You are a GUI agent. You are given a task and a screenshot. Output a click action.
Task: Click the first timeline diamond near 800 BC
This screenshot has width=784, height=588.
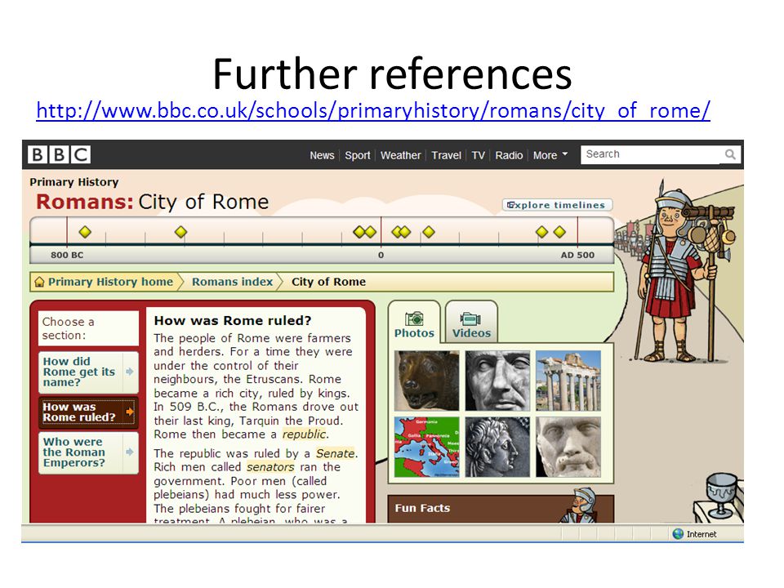(x=85, y=232)
